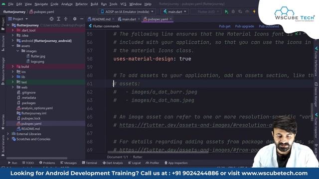Close the main.dart editor tab
The height and width of the screenshot is (179, 319).
pos(139,19)
